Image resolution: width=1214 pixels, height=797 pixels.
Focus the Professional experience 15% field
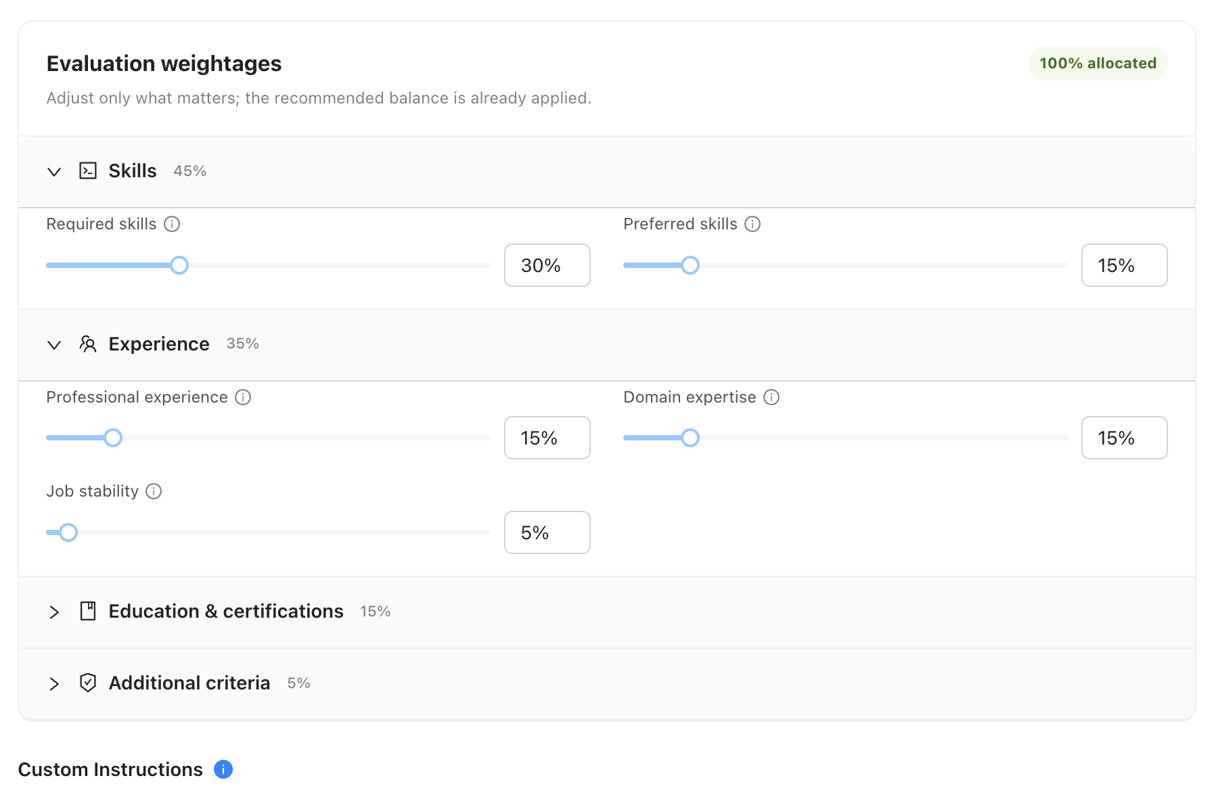coord(547,438)
